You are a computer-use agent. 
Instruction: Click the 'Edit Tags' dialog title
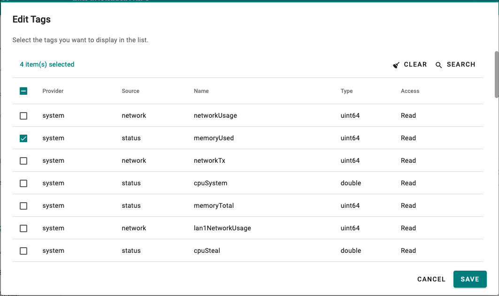coord(31,19)
